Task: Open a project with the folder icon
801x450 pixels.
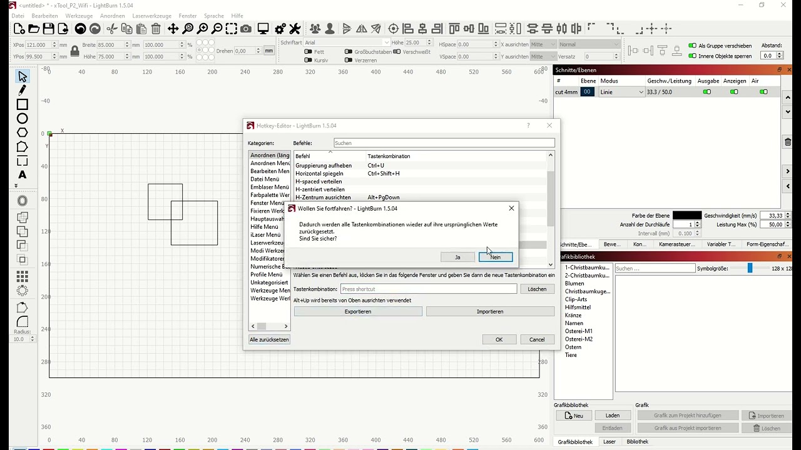Action: click(34, 29)
